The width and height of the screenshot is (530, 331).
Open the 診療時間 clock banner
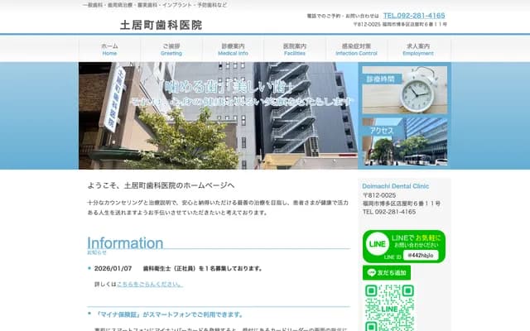tap(405, 90)
